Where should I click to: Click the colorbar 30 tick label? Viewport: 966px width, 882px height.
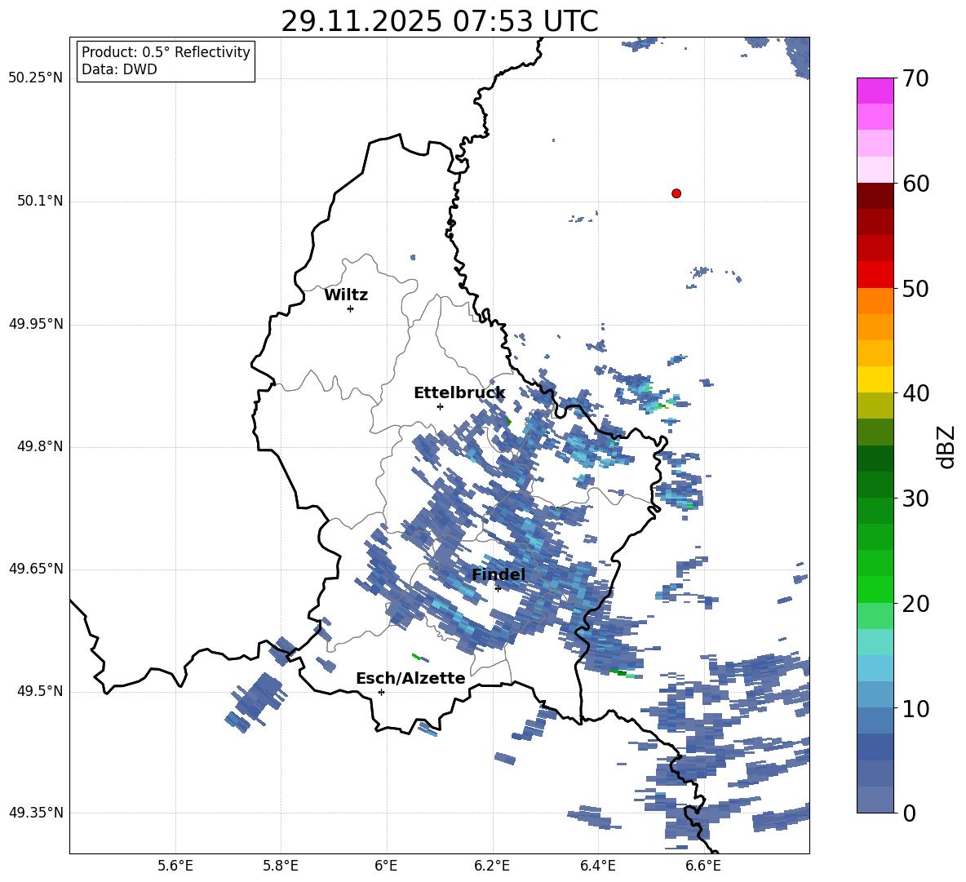click(x=915, y=499)
